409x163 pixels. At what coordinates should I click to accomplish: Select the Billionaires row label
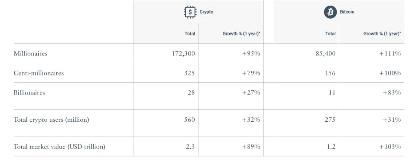click(x=29, y=93)
